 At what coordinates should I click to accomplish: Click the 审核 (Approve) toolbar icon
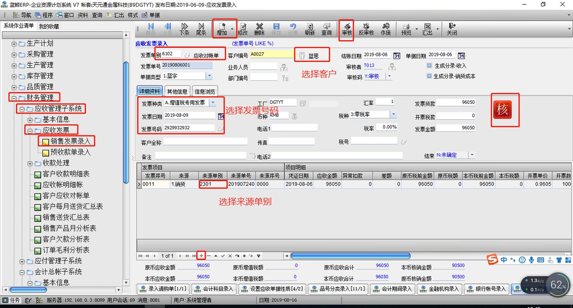click(347, 29)
